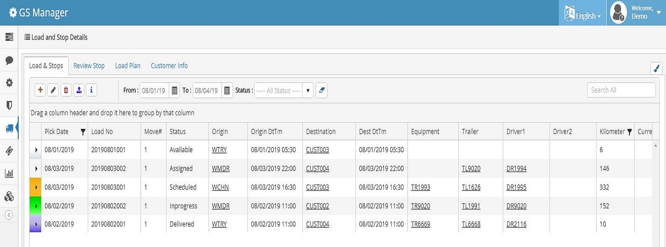Open the Welcome Demo user menu arrow
Image resolution: width=666 pixels, height=247 pixels.
[659, 12]
